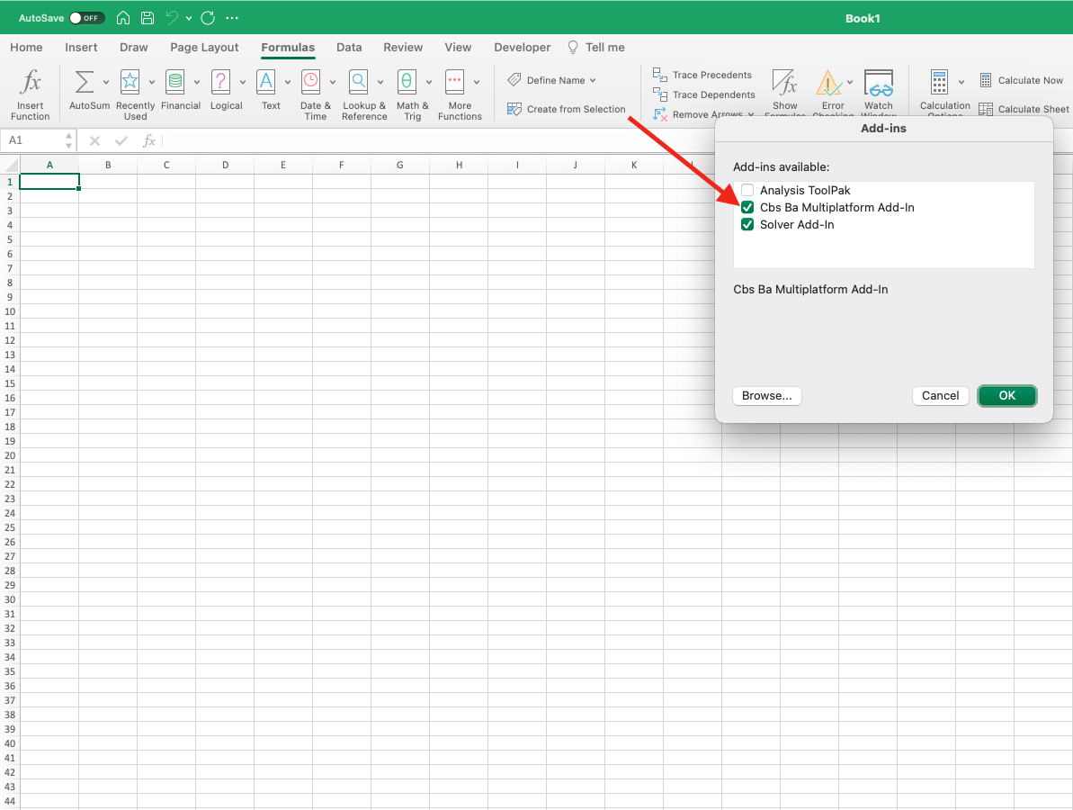Open the Date & Time functions icon

311,82
